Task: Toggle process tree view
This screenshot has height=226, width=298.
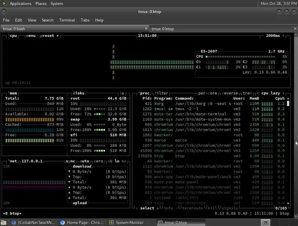Action: (x=247, y=93)
